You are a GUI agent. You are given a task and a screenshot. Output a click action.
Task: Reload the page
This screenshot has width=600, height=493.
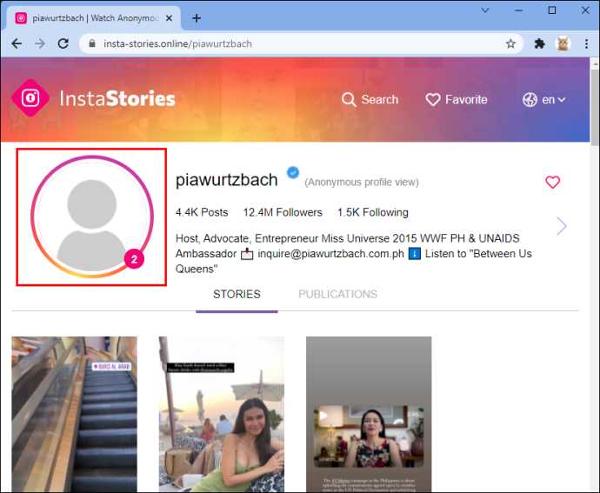pyautogui.click(x=63, y=43)
